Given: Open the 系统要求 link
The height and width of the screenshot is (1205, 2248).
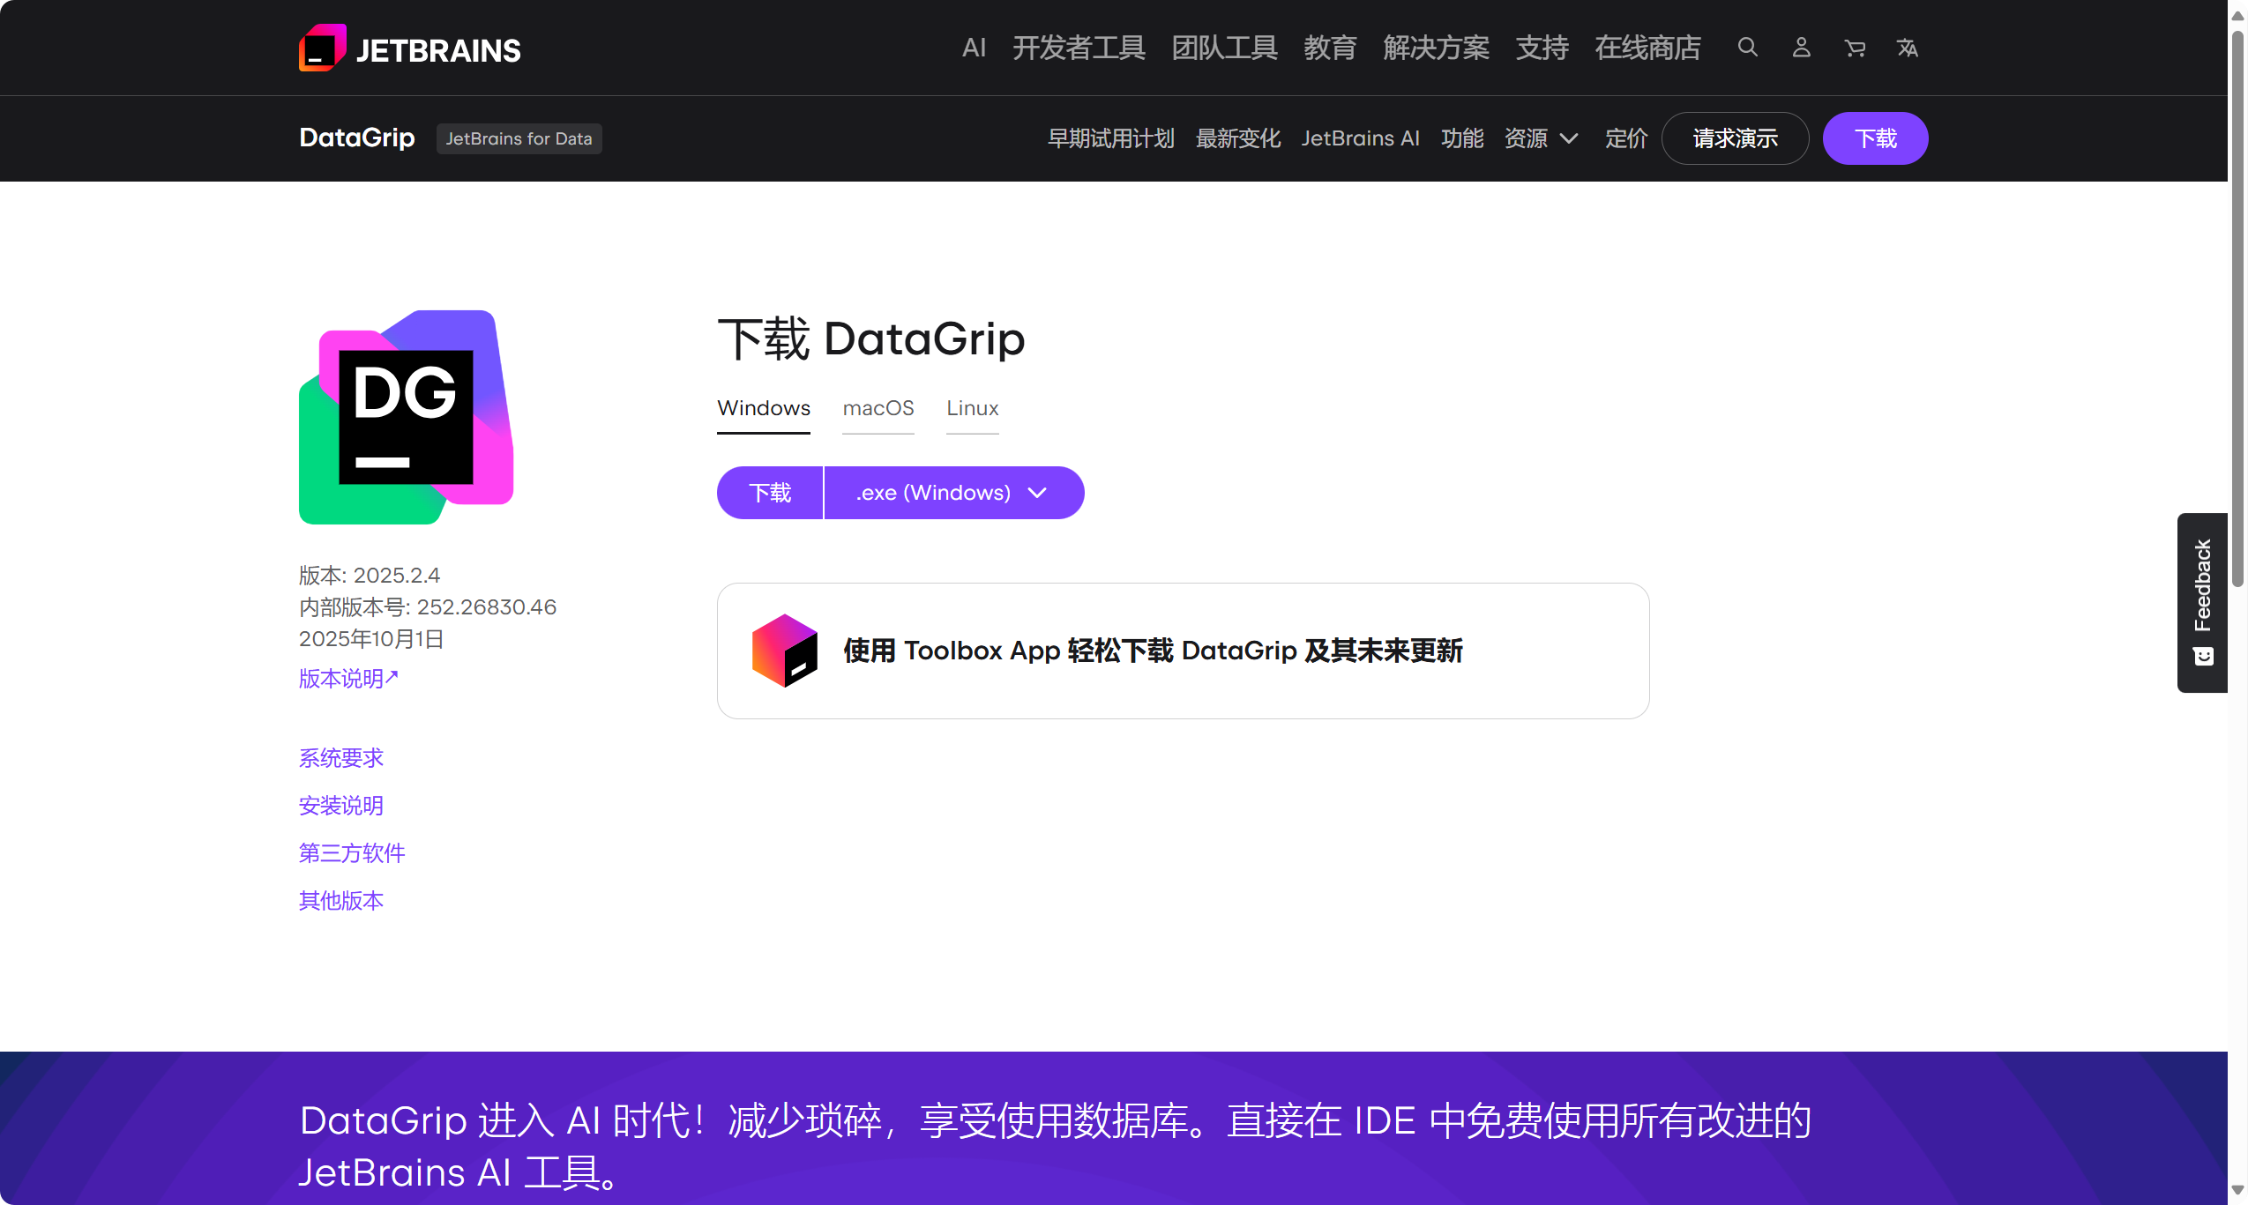Looking at the screenshot, I should (x=341, y=758).
